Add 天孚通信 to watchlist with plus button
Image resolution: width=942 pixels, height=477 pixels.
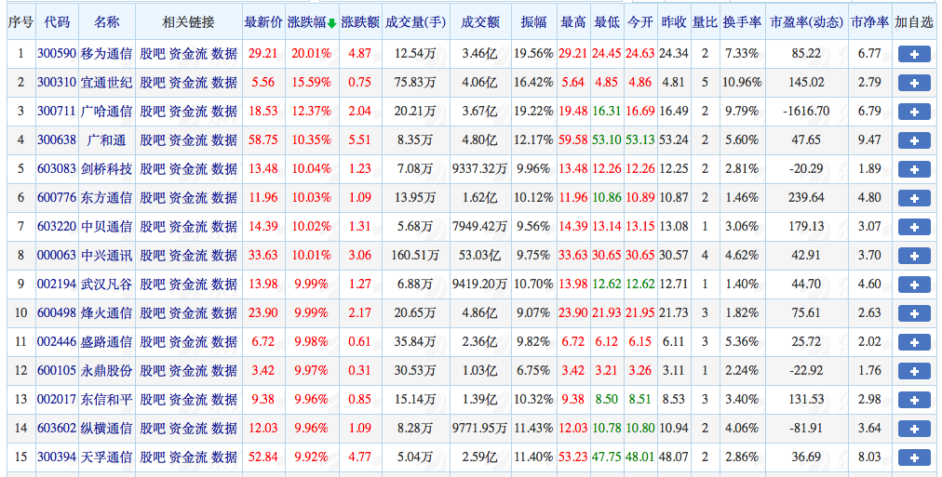914,457
